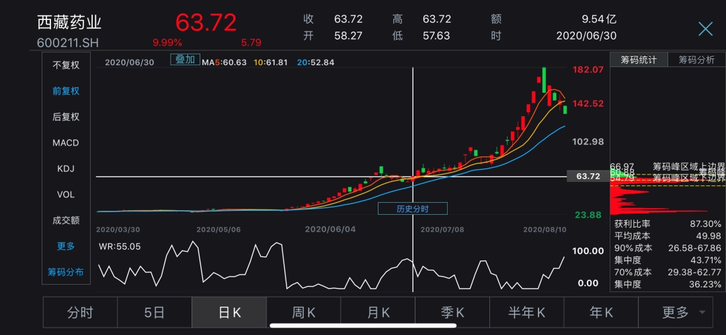Click the 2020/08/10 date axis label
726x335 pixels.
click(x=545, y=229)
